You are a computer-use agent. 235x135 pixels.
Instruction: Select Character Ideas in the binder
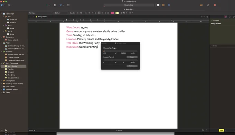click(x=13, y=78)
